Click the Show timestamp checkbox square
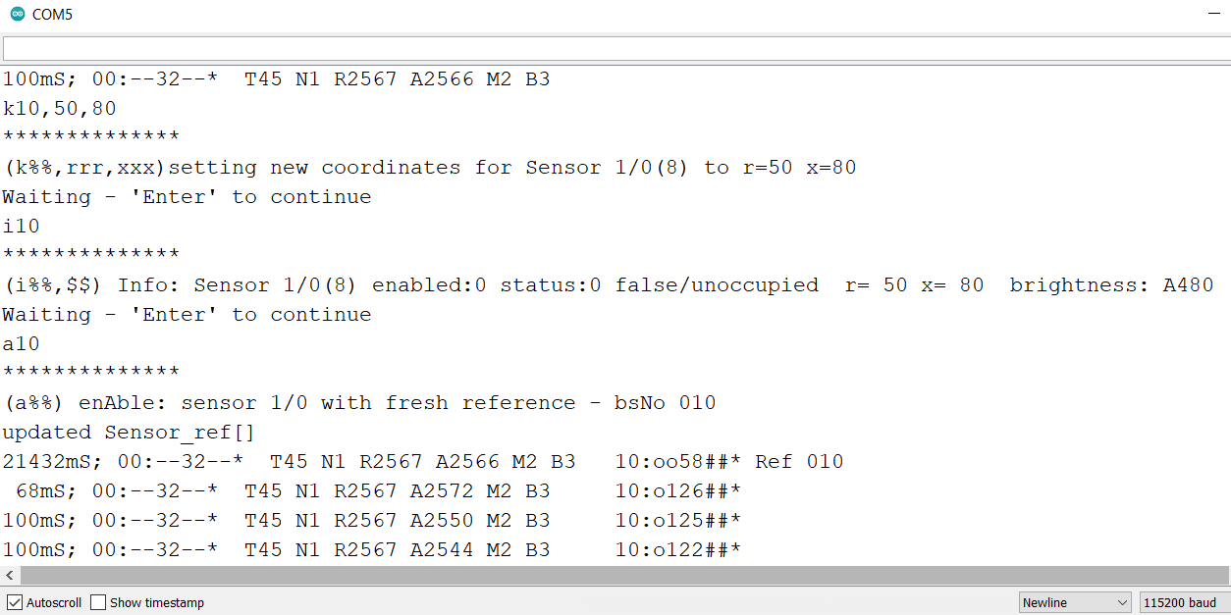 click(96, 601)
